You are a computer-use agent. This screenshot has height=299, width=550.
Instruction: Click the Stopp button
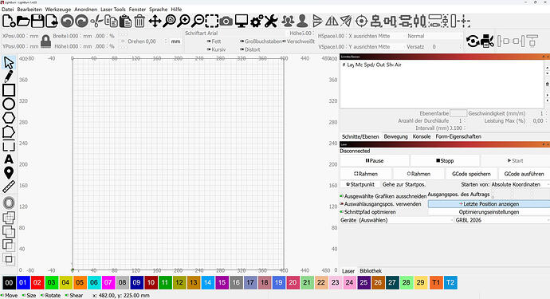(x=445, y=161)
